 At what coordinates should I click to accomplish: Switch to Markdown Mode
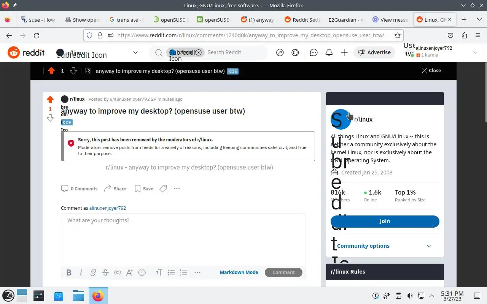239,272
